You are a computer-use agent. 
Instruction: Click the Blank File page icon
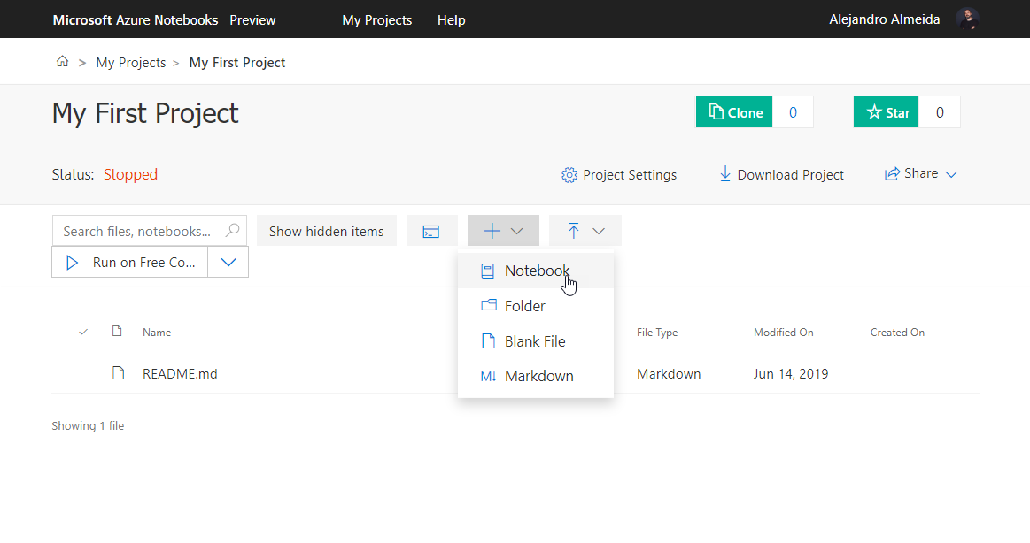(x=488, y=341)
